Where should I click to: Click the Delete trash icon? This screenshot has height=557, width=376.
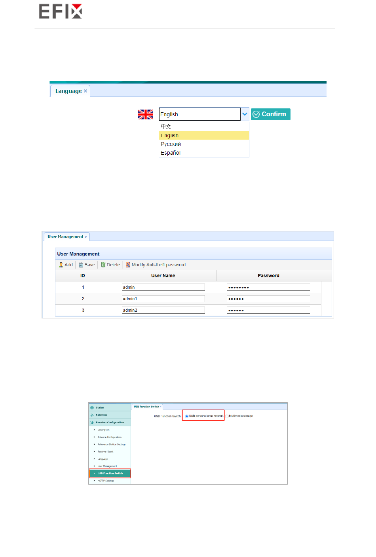pyautogui.click(x=103, y=265)
